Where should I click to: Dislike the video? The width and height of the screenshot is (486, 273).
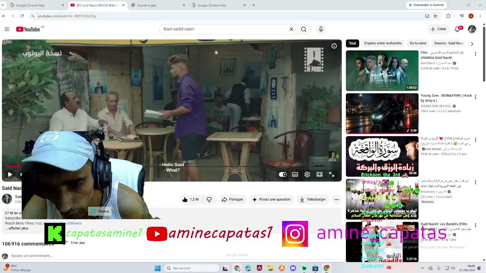click(x=209, y=199)
